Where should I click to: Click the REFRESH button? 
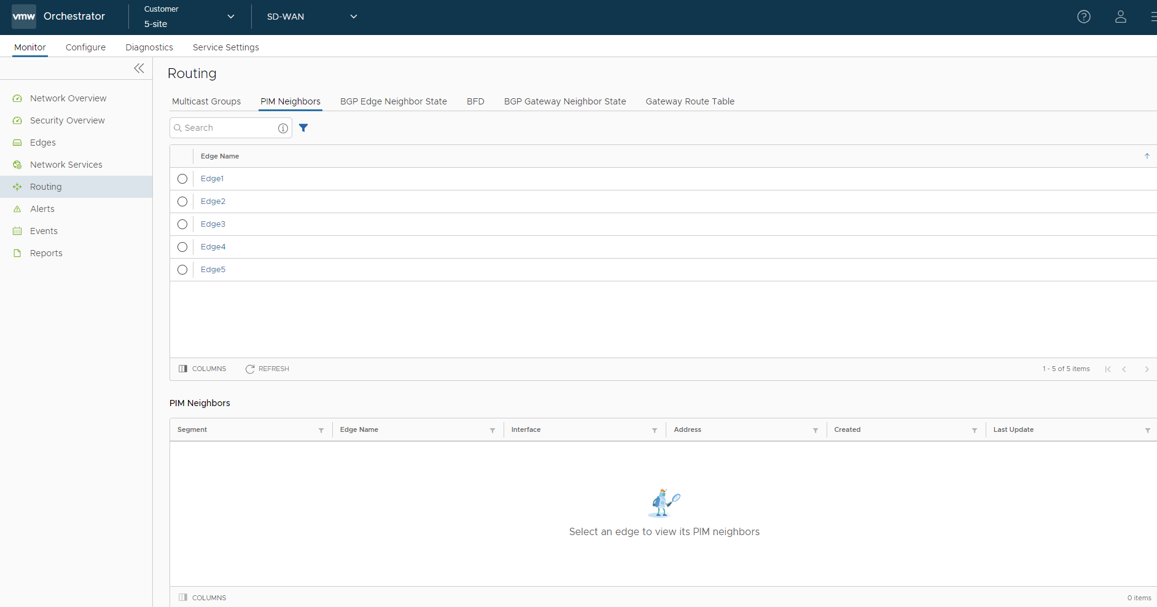tap(267, 369)
